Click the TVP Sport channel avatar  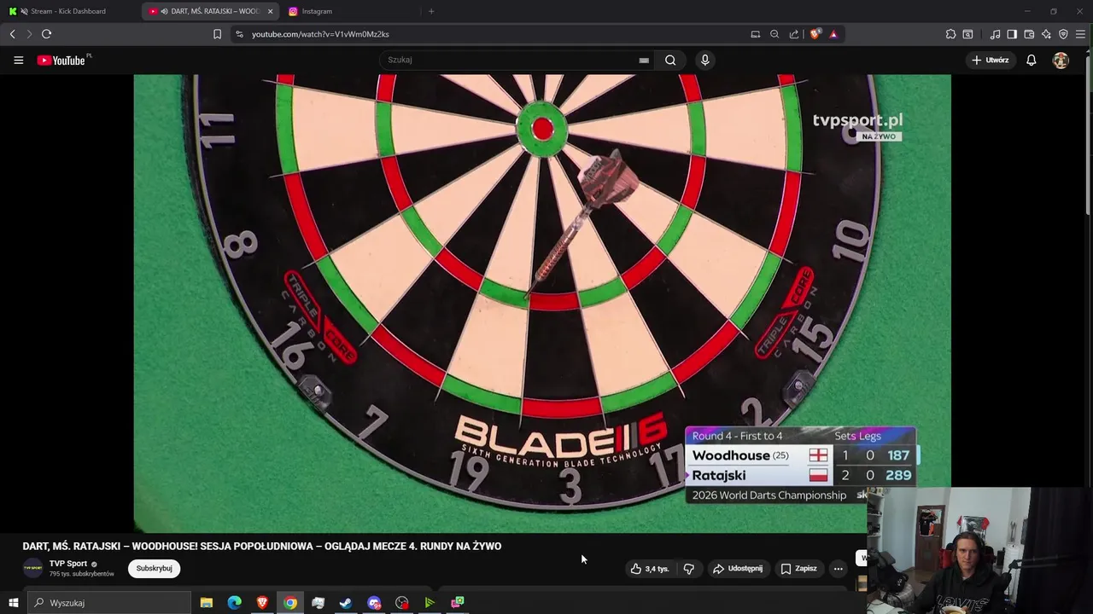(32, 569)
